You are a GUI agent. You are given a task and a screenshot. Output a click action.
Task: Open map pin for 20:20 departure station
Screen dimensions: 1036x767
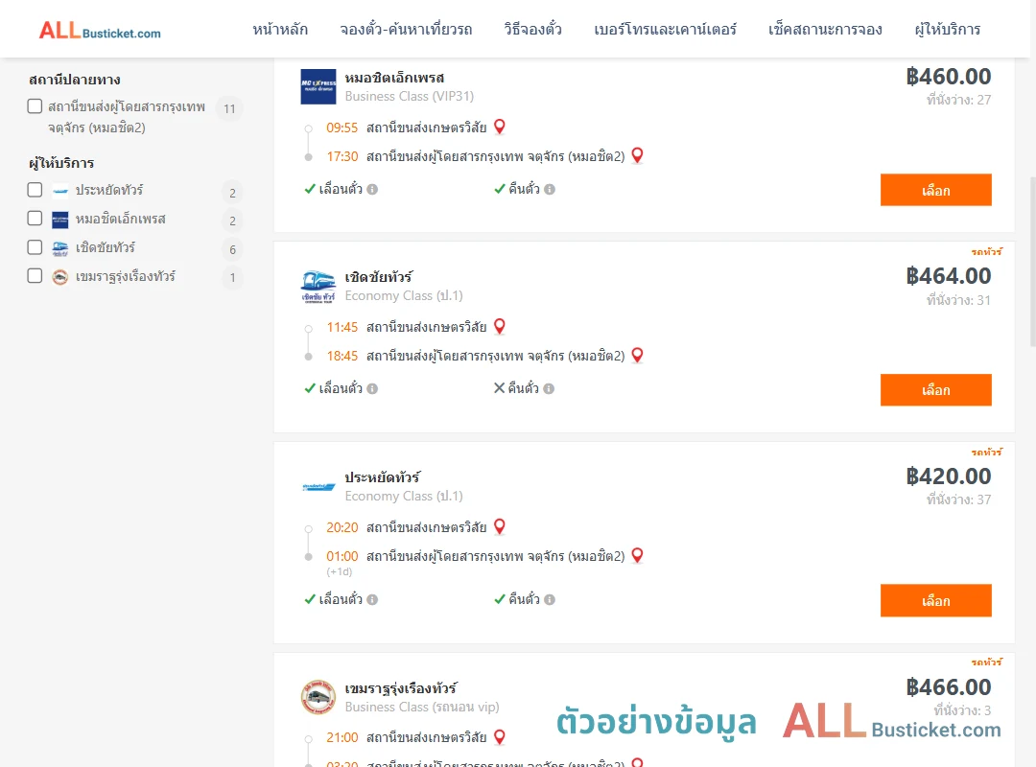pyautogui.click(x=500, y=525)
